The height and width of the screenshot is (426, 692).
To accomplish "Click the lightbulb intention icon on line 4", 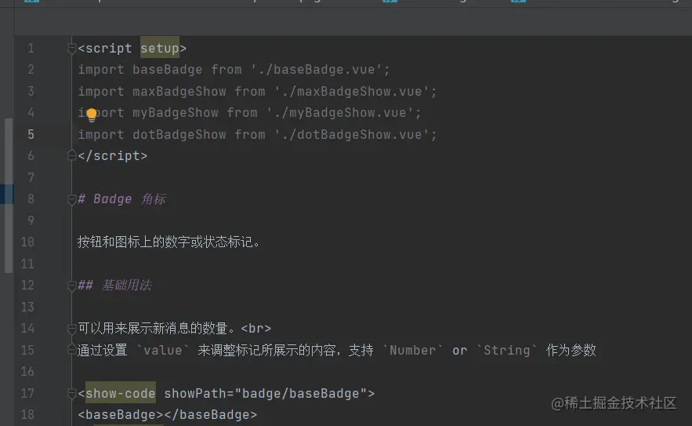I will pyautogui.click(x=92, y=115).
